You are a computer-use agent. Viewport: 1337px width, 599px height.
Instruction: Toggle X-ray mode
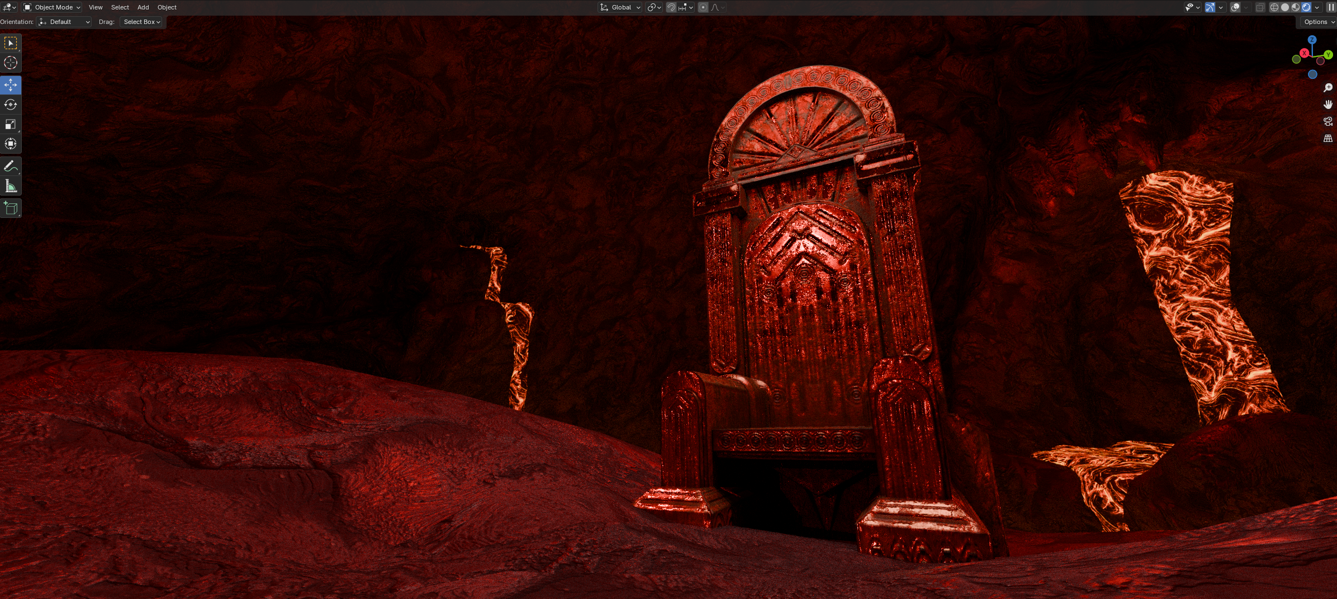click(x=1260, y=7)
